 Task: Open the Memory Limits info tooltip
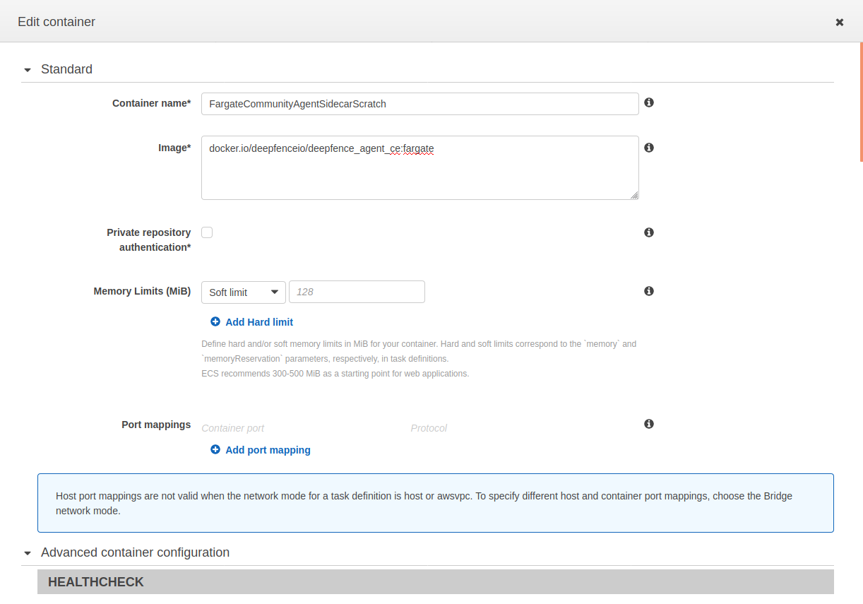tap(648, 290)
